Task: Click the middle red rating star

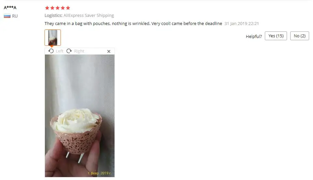Action: (58, 8)
